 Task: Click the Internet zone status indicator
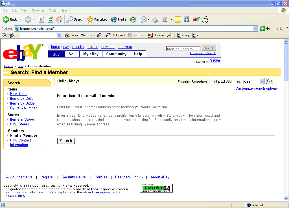pos(255,205)
